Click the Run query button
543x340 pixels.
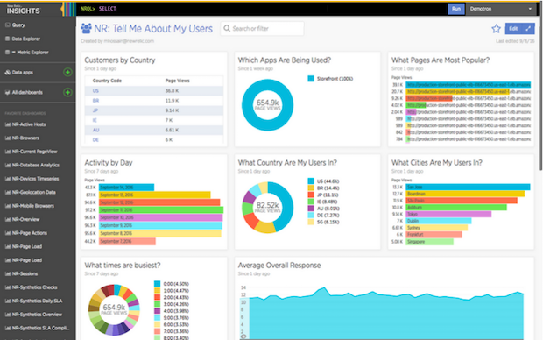pyautogui.click(x=456, y=9)
